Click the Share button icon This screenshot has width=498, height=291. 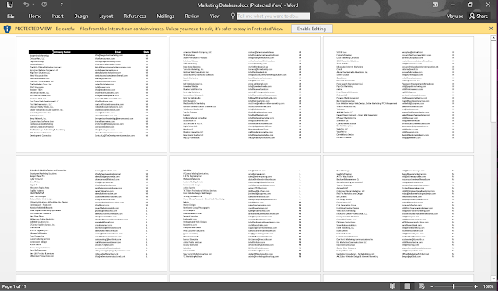pyautogui.click(x=479, y=16)
